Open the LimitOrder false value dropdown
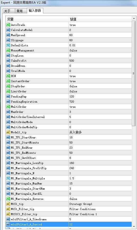The image size is (137, 230). (x=100, y=91)
